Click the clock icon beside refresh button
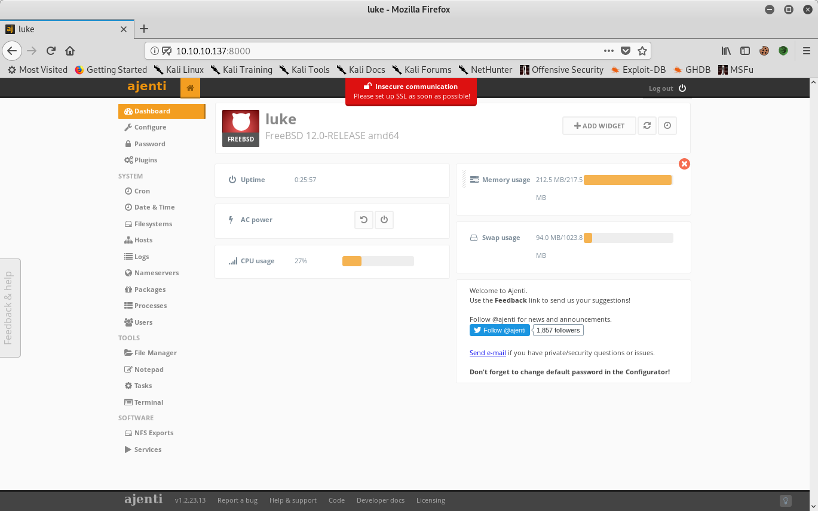The width and height of the screenshot is (818, 511). [x=667, y=125]
